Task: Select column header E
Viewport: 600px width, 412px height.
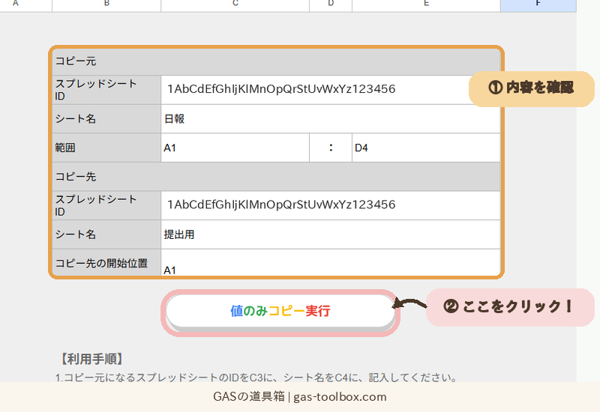Action: point(426,5)
